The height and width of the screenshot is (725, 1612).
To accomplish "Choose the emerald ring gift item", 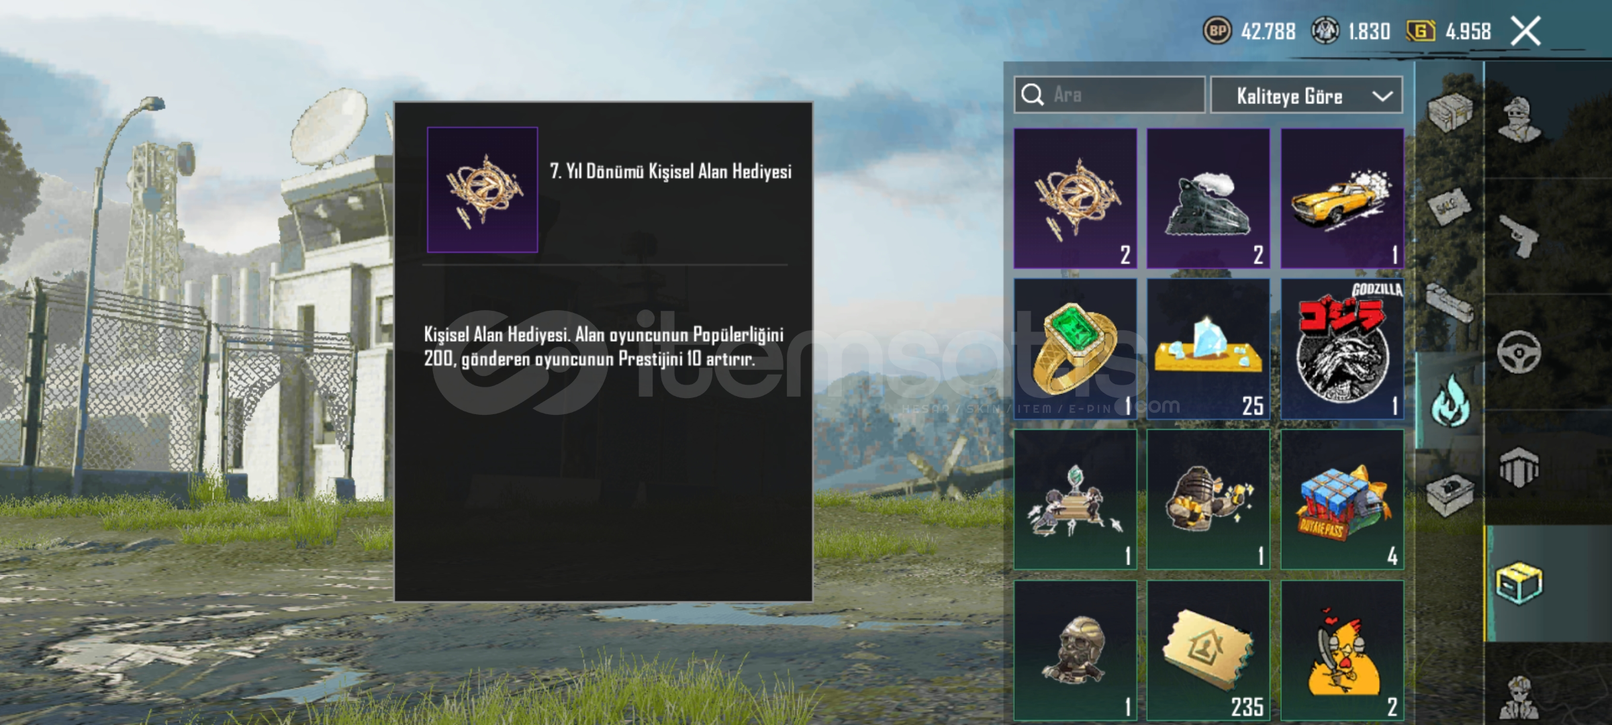I will 1075,349.
